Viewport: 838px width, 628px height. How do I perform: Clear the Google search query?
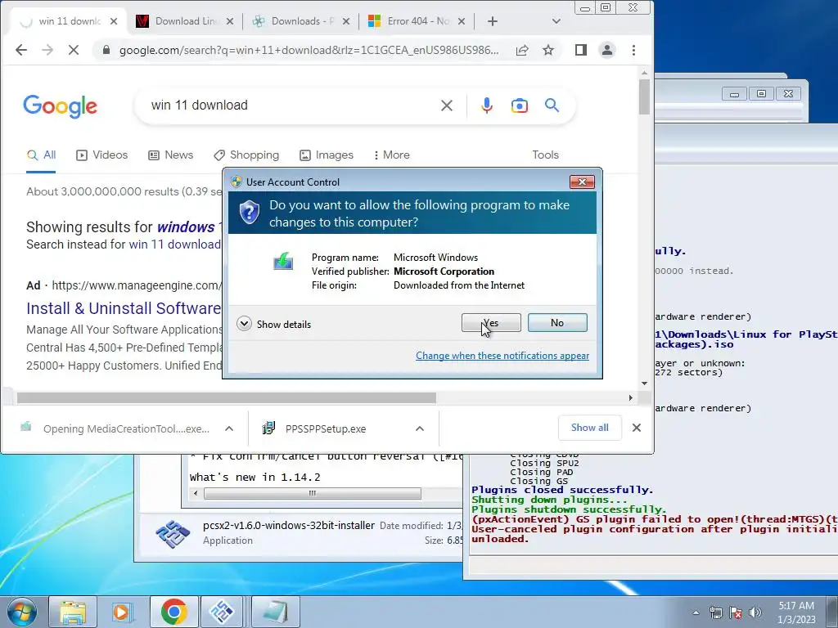pos(447,105)
